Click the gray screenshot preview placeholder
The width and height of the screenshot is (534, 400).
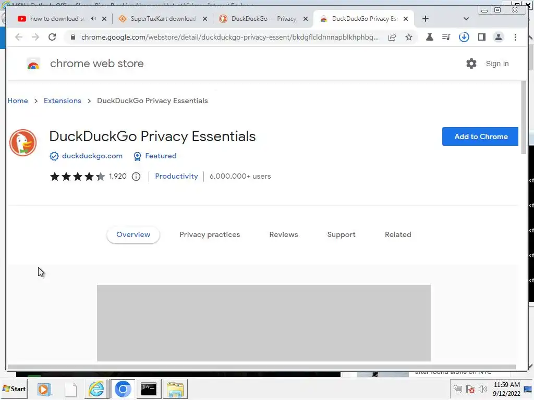(263, 323)
